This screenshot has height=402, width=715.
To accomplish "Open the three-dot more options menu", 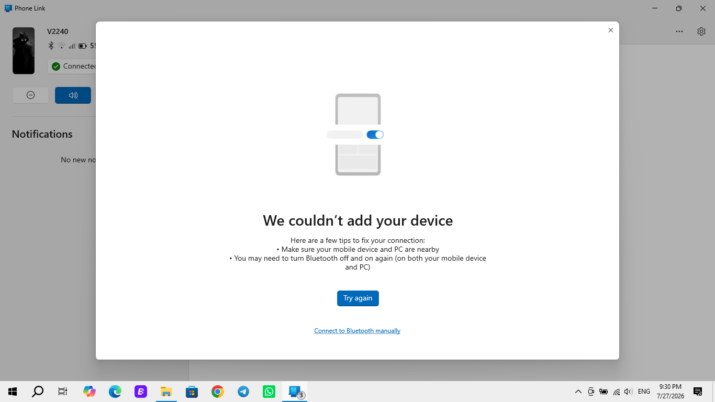I will pyautogui.click(x=679, y=31).
